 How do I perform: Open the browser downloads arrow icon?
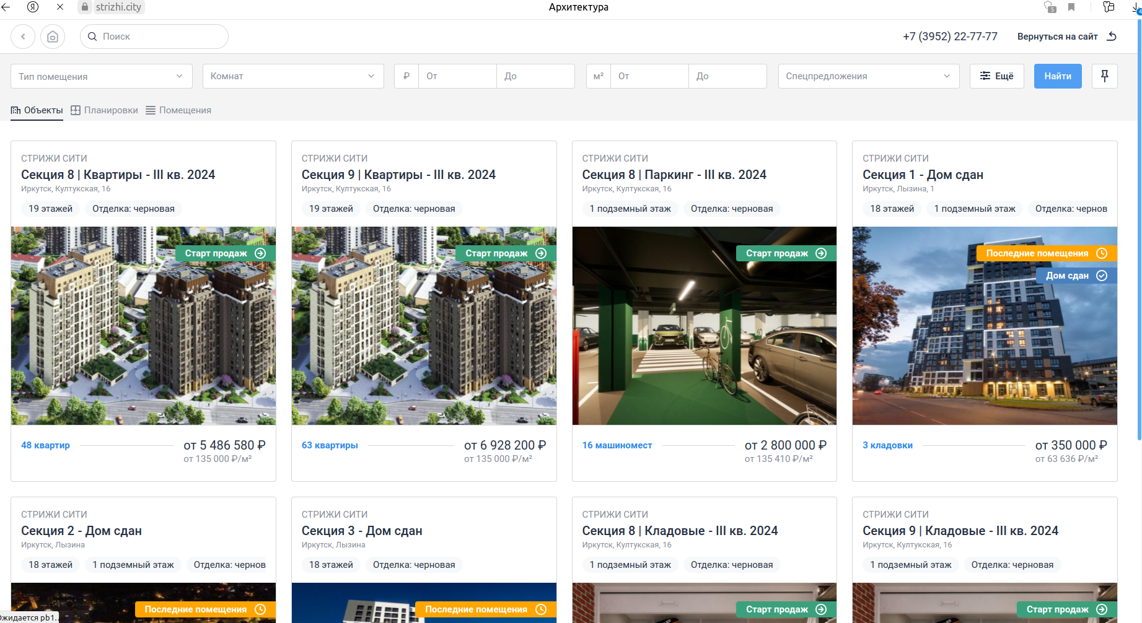pyautogui.click(x=1137, y=8)
